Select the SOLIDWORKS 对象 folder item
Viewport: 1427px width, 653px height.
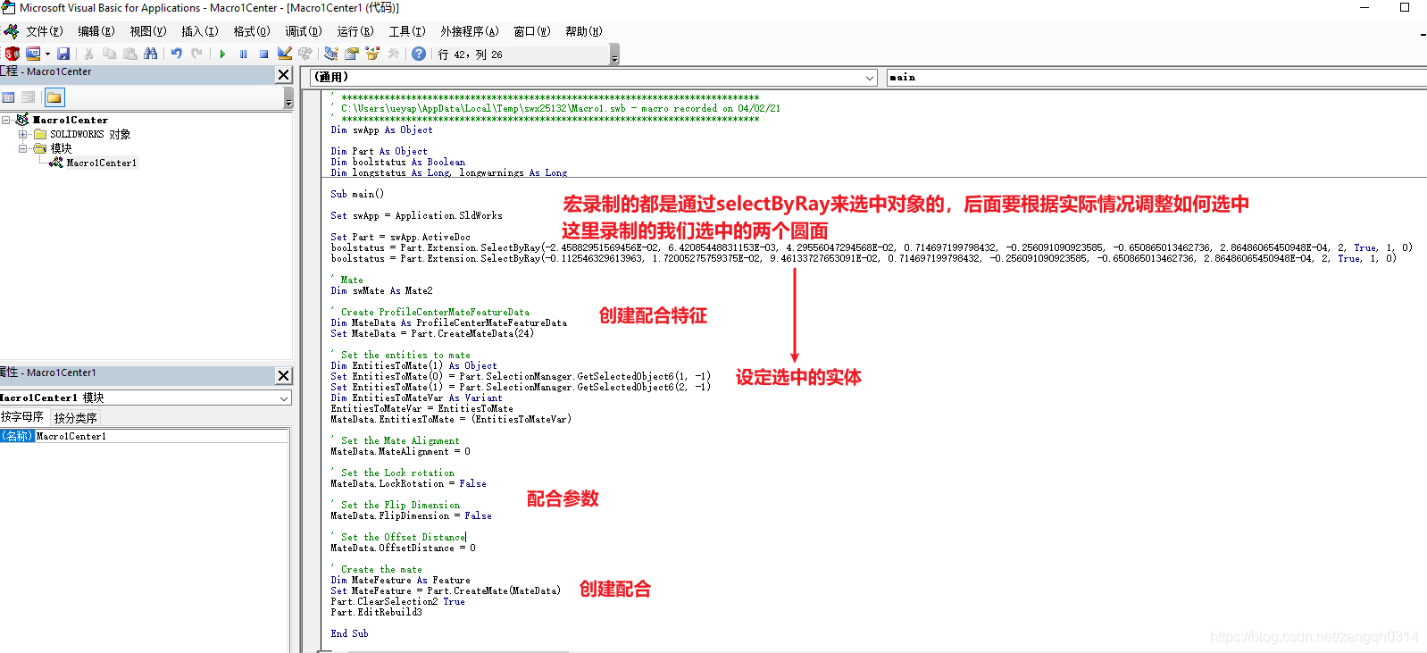point(90,134)
